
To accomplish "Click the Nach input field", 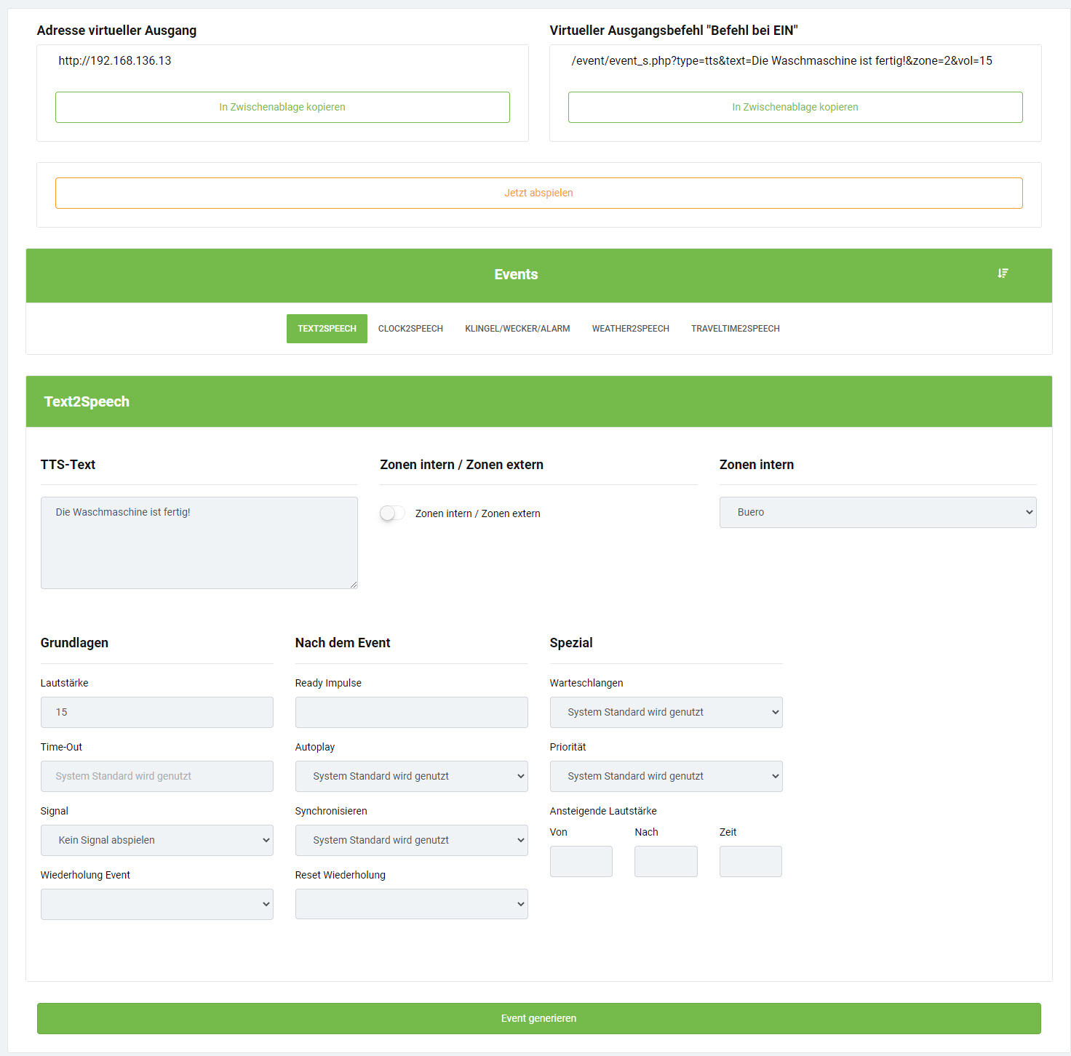I will click(666, 861).
